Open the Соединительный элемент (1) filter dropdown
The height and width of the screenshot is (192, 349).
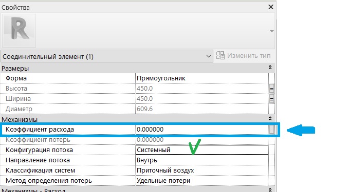[107, 56]
